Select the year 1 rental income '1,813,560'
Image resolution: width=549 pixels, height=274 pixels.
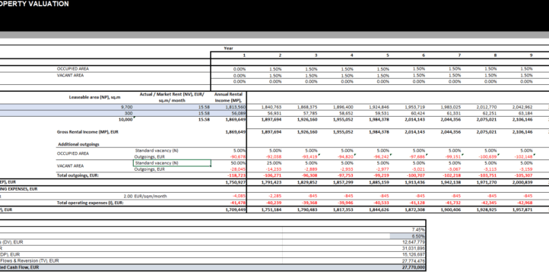[x=236, y=107]
